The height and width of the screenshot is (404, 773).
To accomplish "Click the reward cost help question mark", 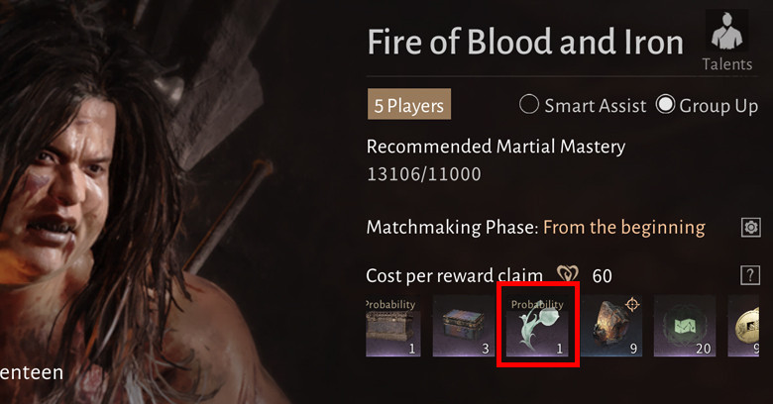I will pyautogui.click(x=750, y=275).
